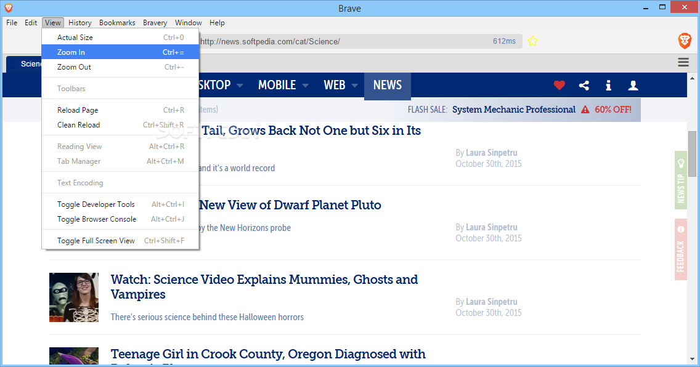Open the hamburger menu icon

click(683, 62)
